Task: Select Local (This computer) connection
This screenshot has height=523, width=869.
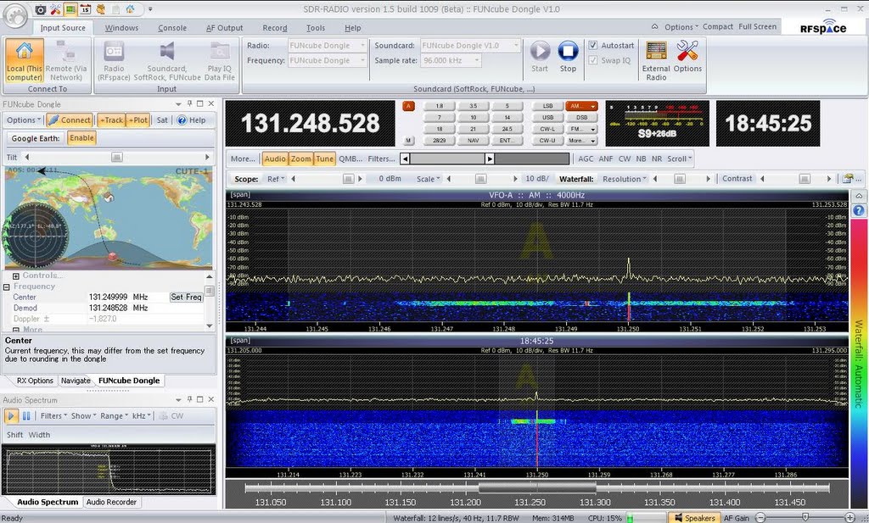Action: tap(25, 61)
